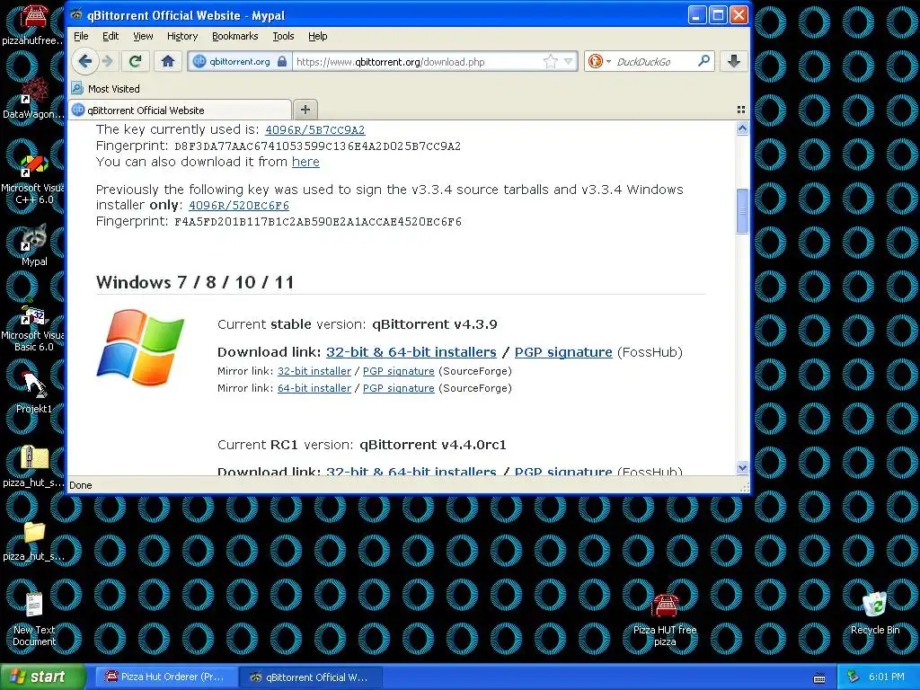The height and width of the screenshot is (690, 920).
Task: Click the qBittorrent Official W... taskbar button
Action: click(x=310, y=677)
